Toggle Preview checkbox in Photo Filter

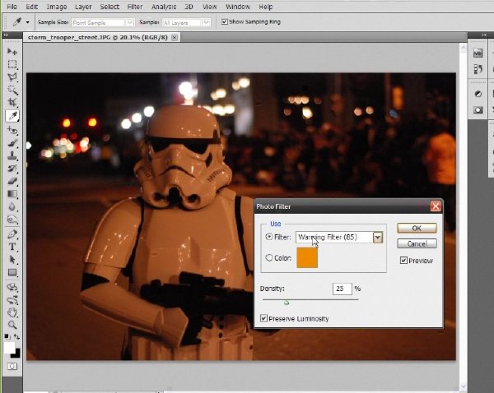(x=403, y=260)
